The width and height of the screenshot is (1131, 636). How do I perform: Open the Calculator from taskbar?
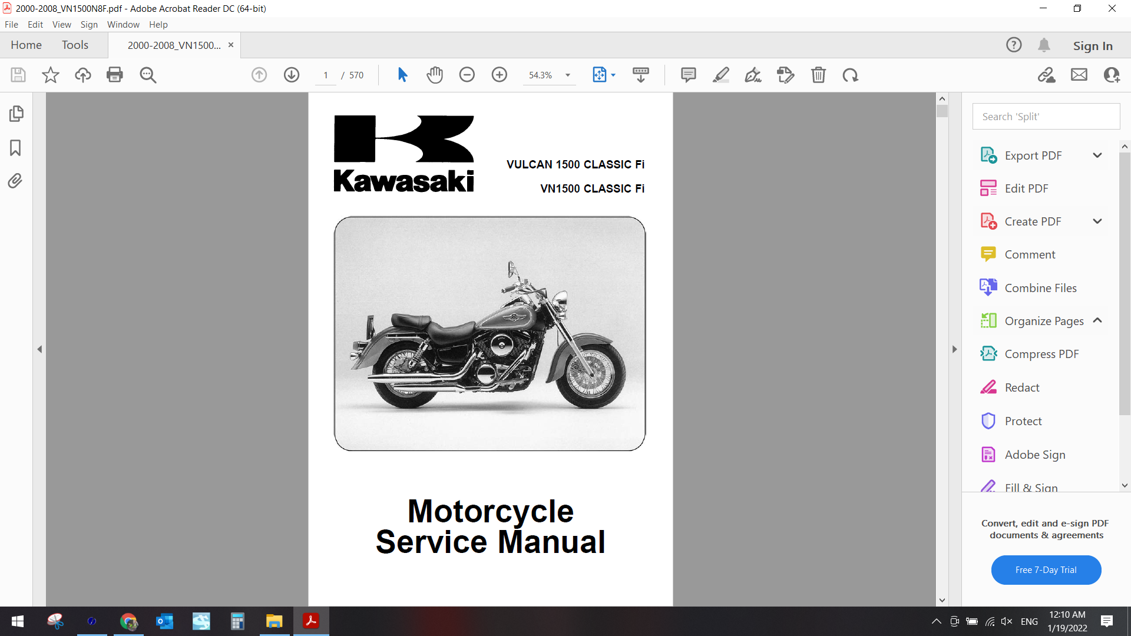pos(237,621)
